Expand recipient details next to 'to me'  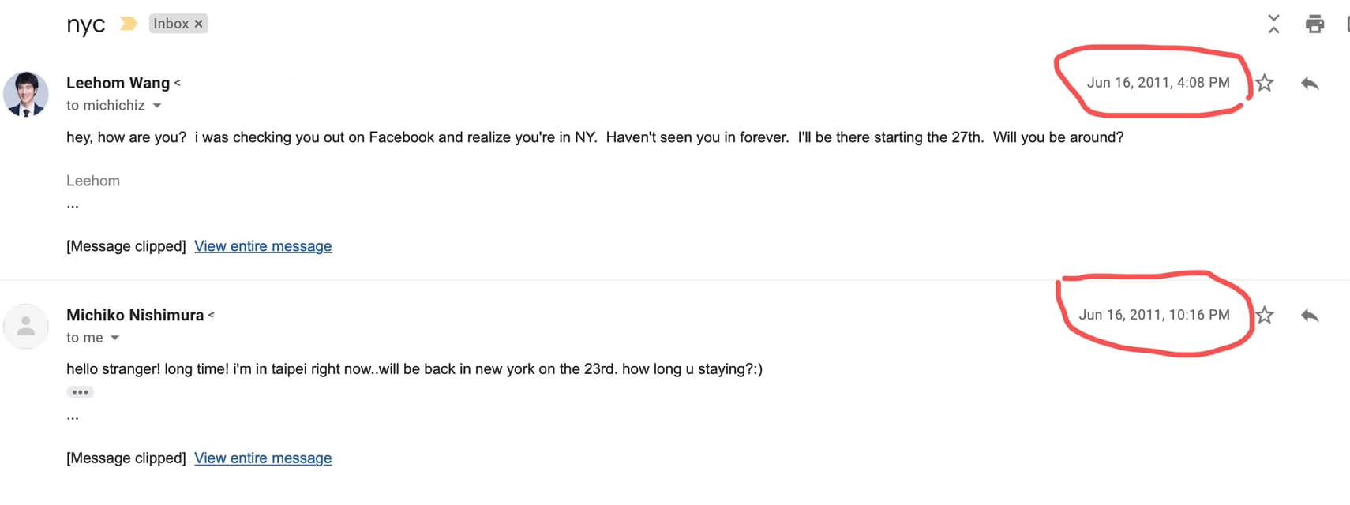[x=115, y=338]
